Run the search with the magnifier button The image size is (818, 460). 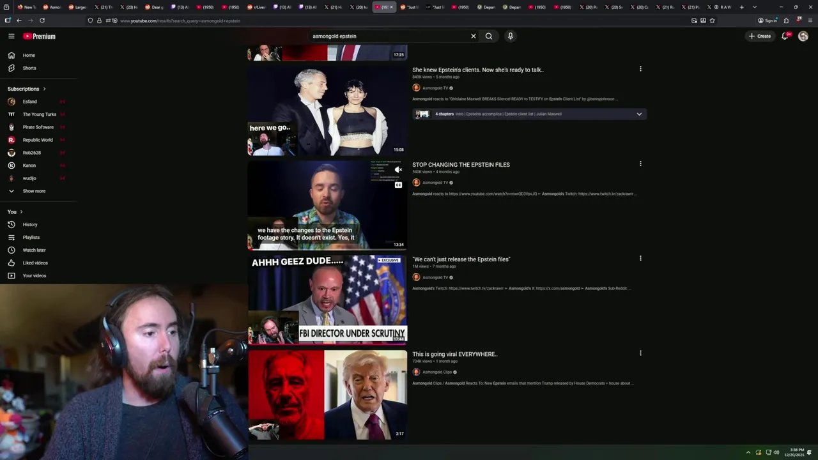pos(489,36)
